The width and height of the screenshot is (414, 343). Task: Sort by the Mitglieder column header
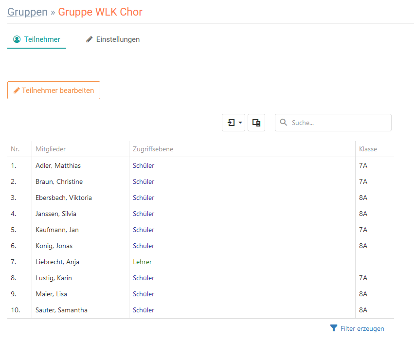(x=51, y=149)
